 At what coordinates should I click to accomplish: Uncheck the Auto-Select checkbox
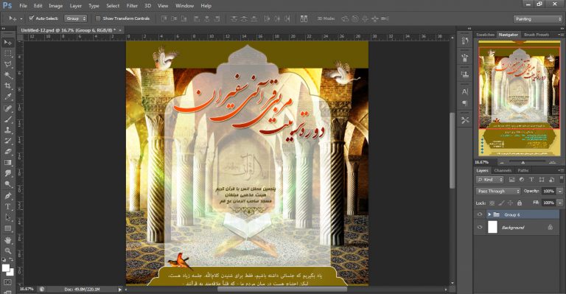[x=32, y=18]
